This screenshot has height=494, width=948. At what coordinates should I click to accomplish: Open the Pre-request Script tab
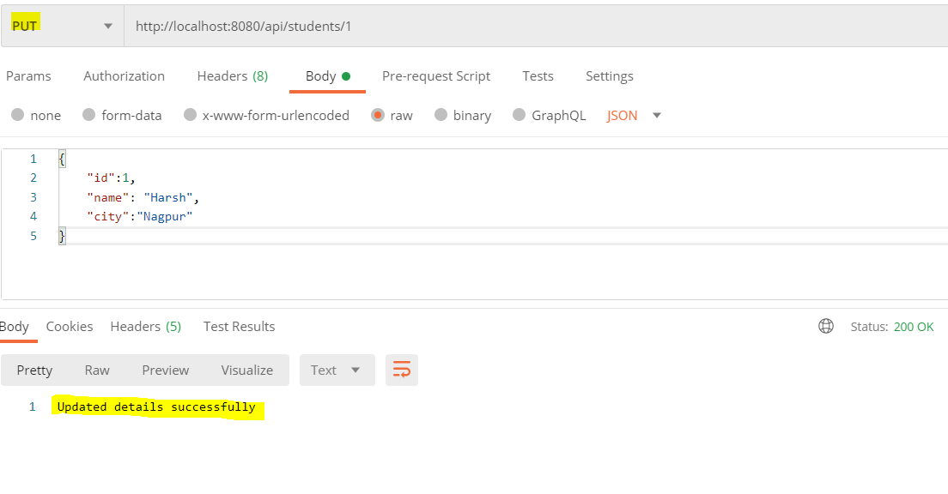pos(436,76)
